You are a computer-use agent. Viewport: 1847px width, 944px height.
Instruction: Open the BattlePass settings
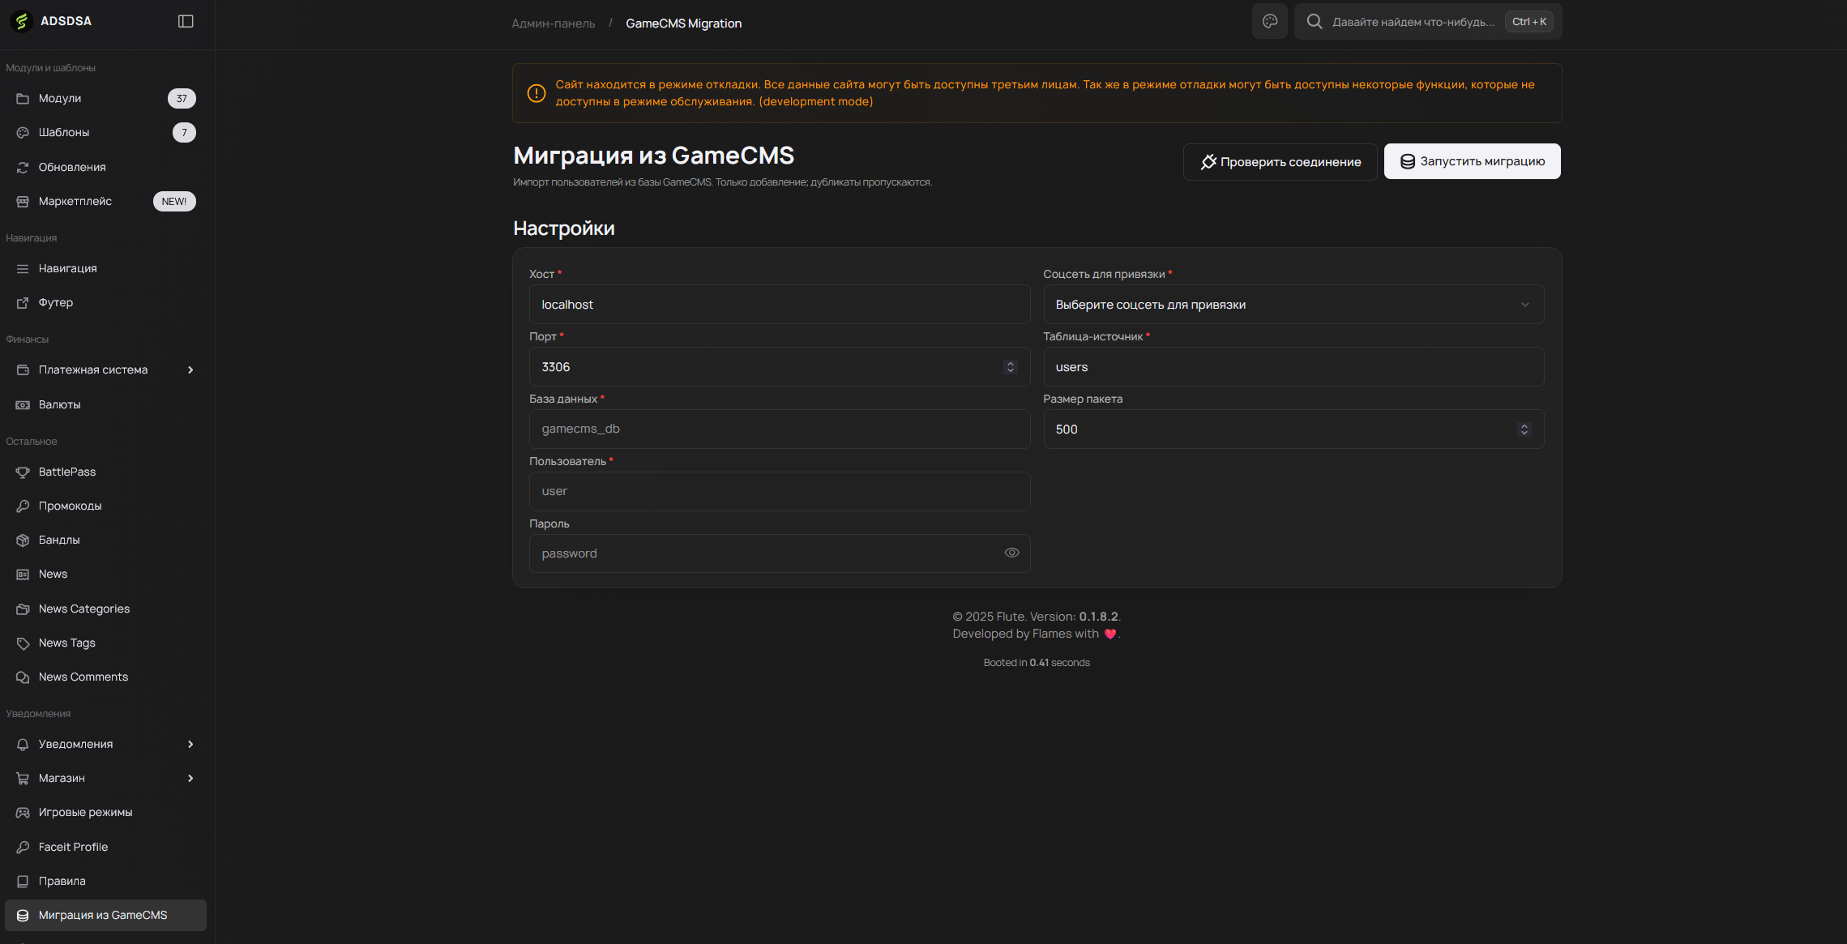coord(66,472)
